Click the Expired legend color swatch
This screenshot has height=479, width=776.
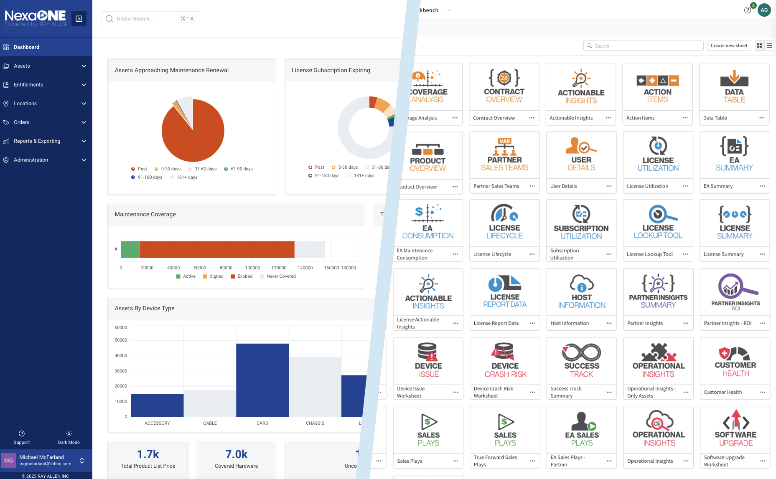(x=233, y=276)
